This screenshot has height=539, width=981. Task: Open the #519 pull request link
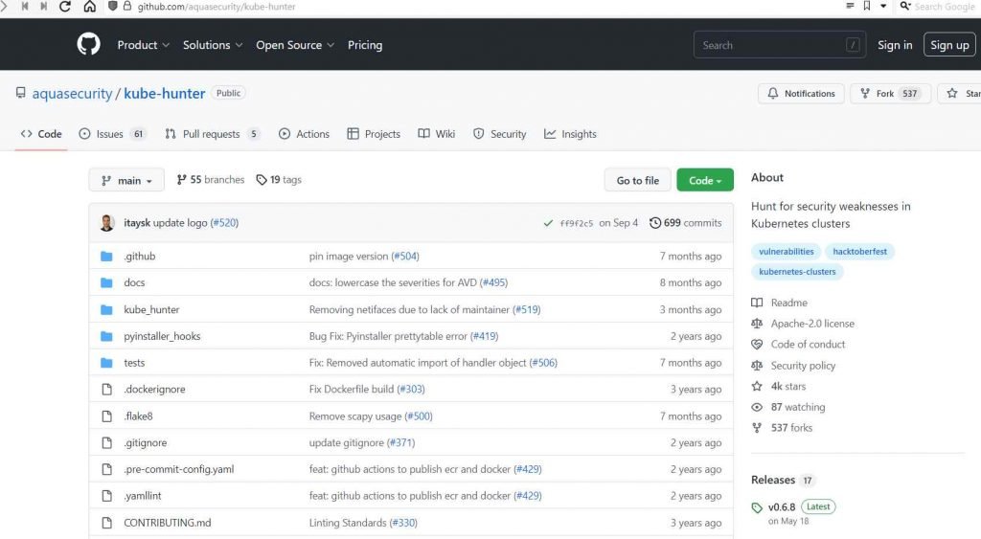pyautogui.click(x=526, y=309)
